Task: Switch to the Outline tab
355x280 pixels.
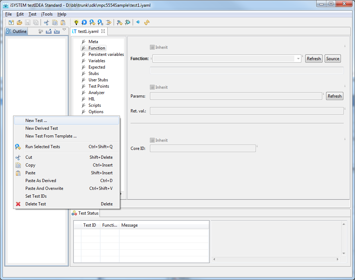Action: (16, 31)
